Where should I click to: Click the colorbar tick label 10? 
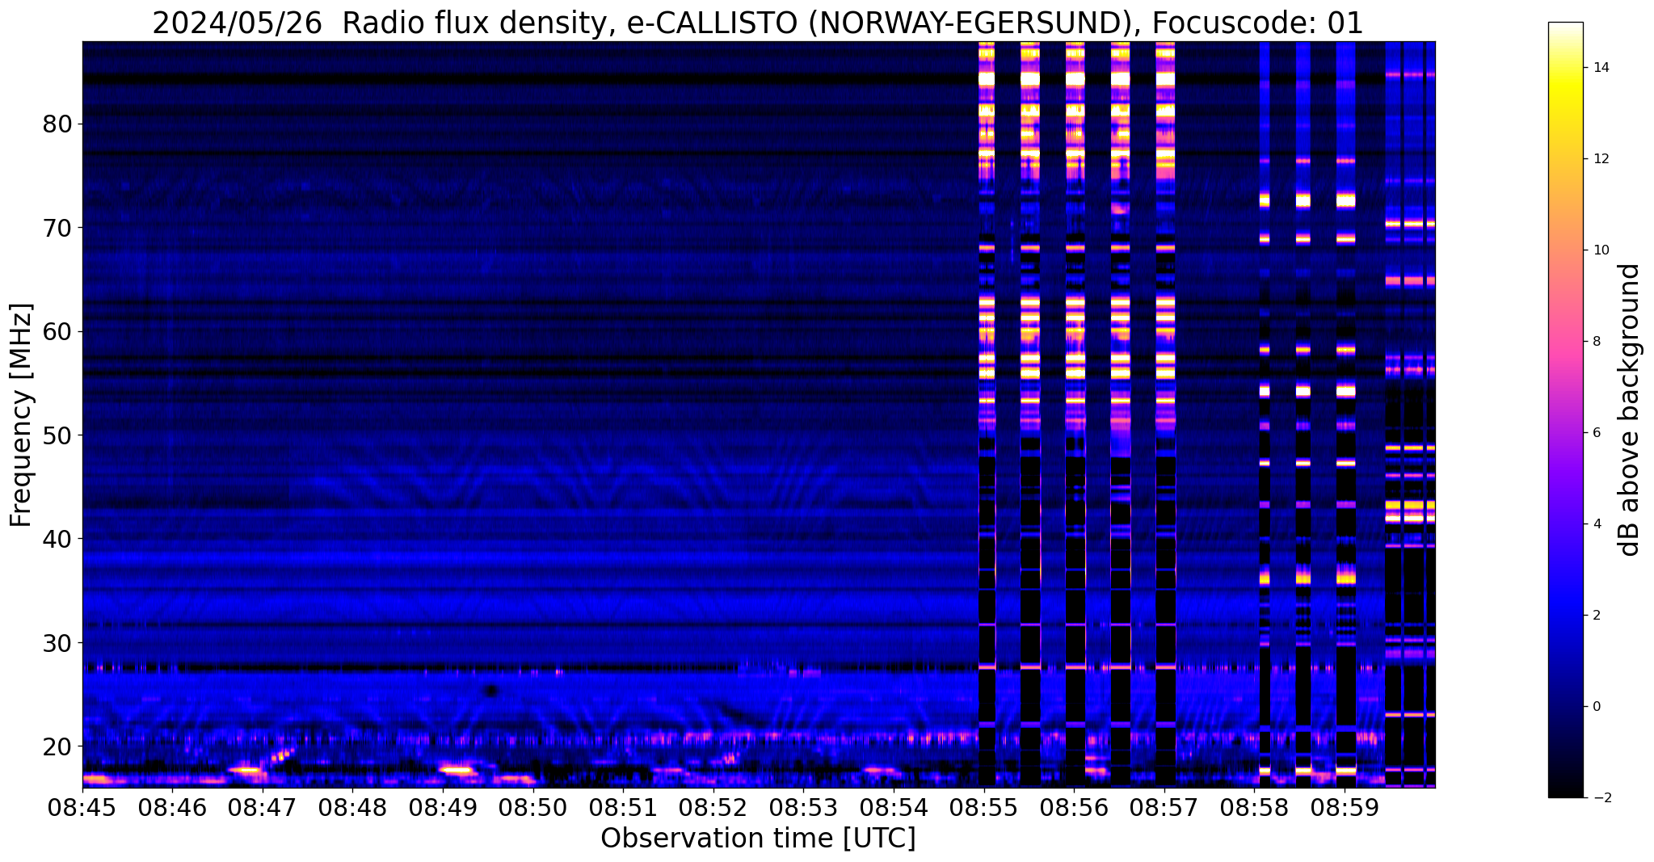click(x=1601, y=250)
